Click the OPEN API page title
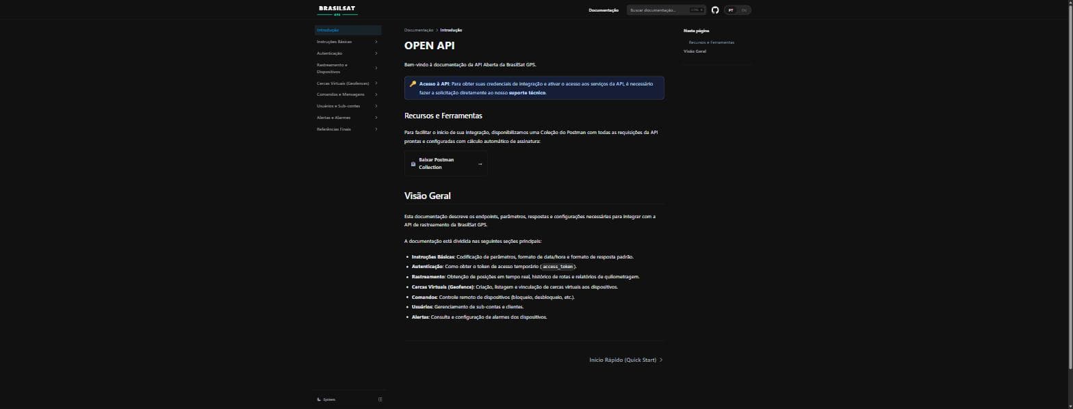The height and width of the screenshot is (409, 1073). (x=430, y=46)
